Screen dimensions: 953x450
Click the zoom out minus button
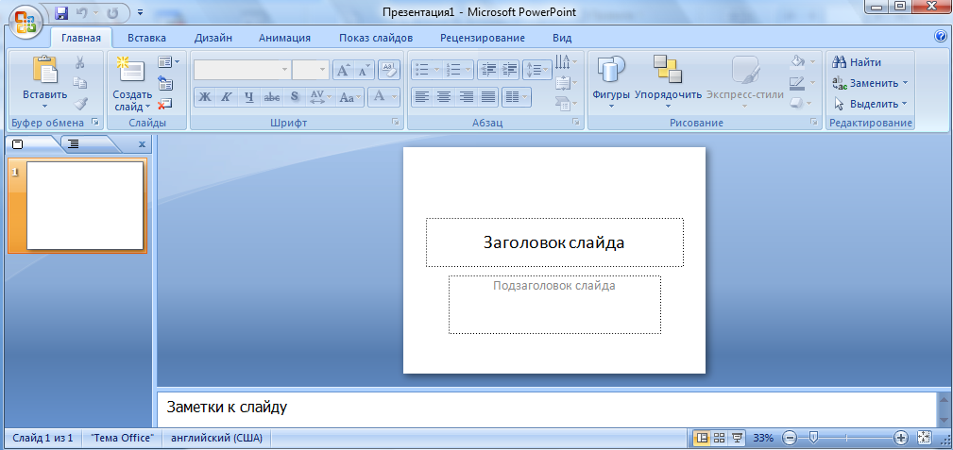pyautogui.click(x=789, y=437)
